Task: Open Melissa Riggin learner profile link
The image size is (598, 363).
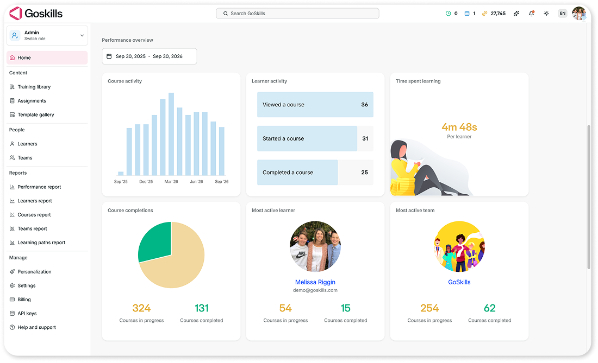Action: pyautogui.click(x=315, y=282)
